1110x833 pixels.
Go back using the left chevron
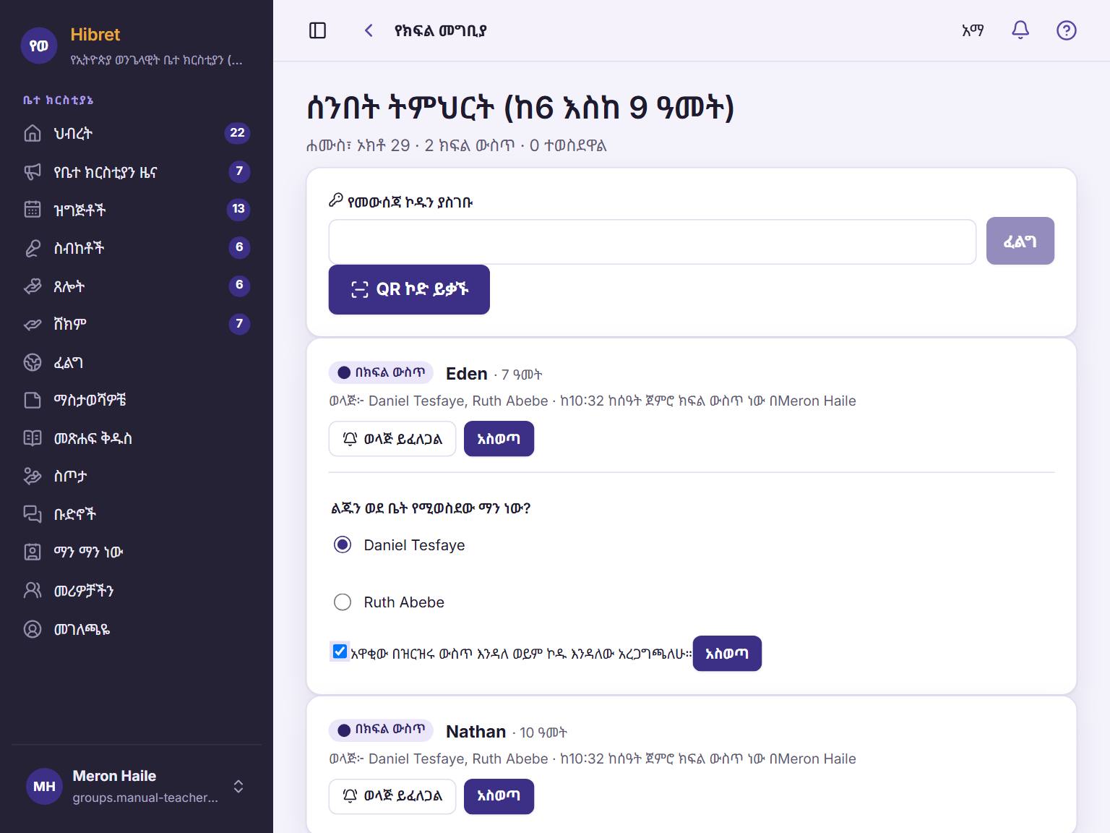click(369, 30)
